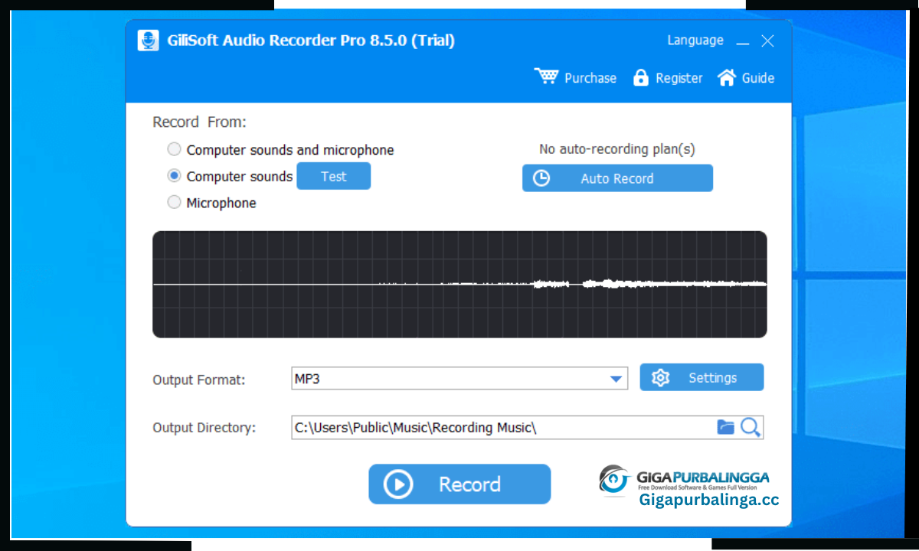The height and width of the screenshot is (551, 919).
Task: Open output location with magnifier icon
Action: [x=751, y=427]
